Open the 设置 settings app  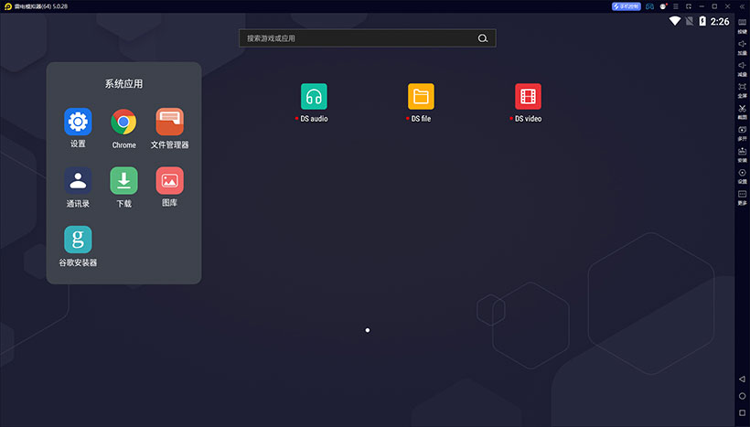pos(78,123)
